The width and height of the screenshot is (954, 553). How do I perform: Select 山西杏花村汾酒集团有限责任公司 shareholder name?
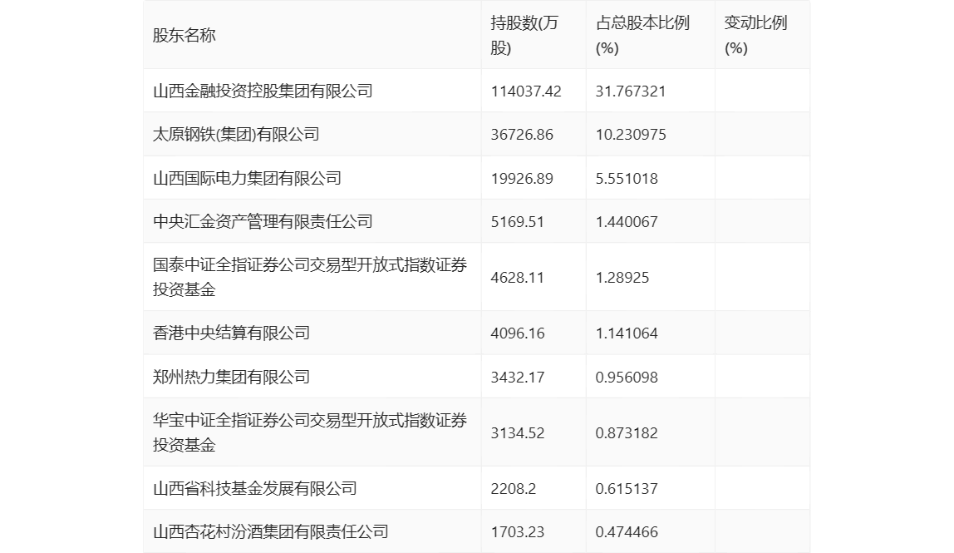click(271, 531)
